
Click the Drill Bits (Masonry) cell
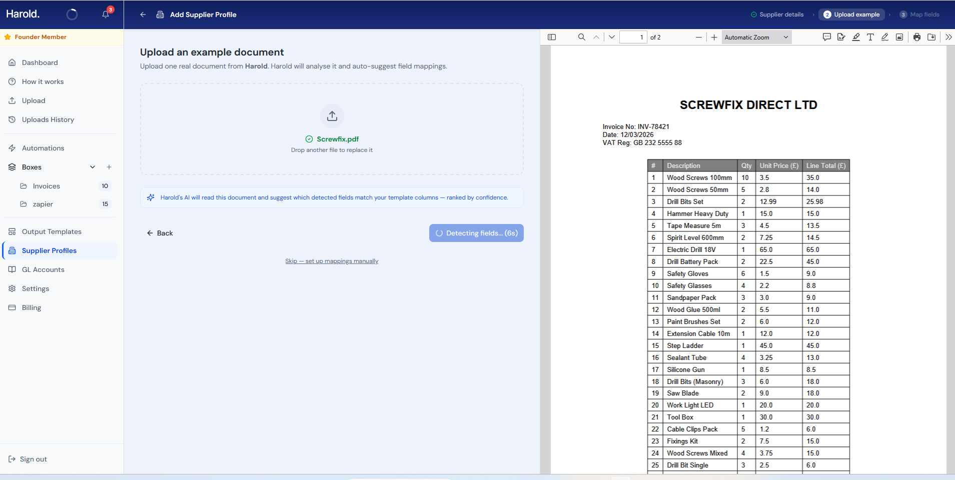pos(700,381)
